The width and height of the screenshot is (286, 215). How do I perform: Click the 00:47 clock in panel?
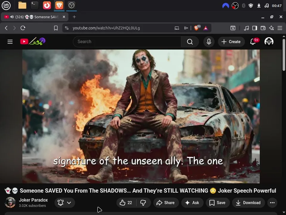coord(277,6)
